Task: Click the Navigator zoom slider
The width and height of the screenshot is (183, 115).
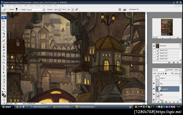Action: 170,38
